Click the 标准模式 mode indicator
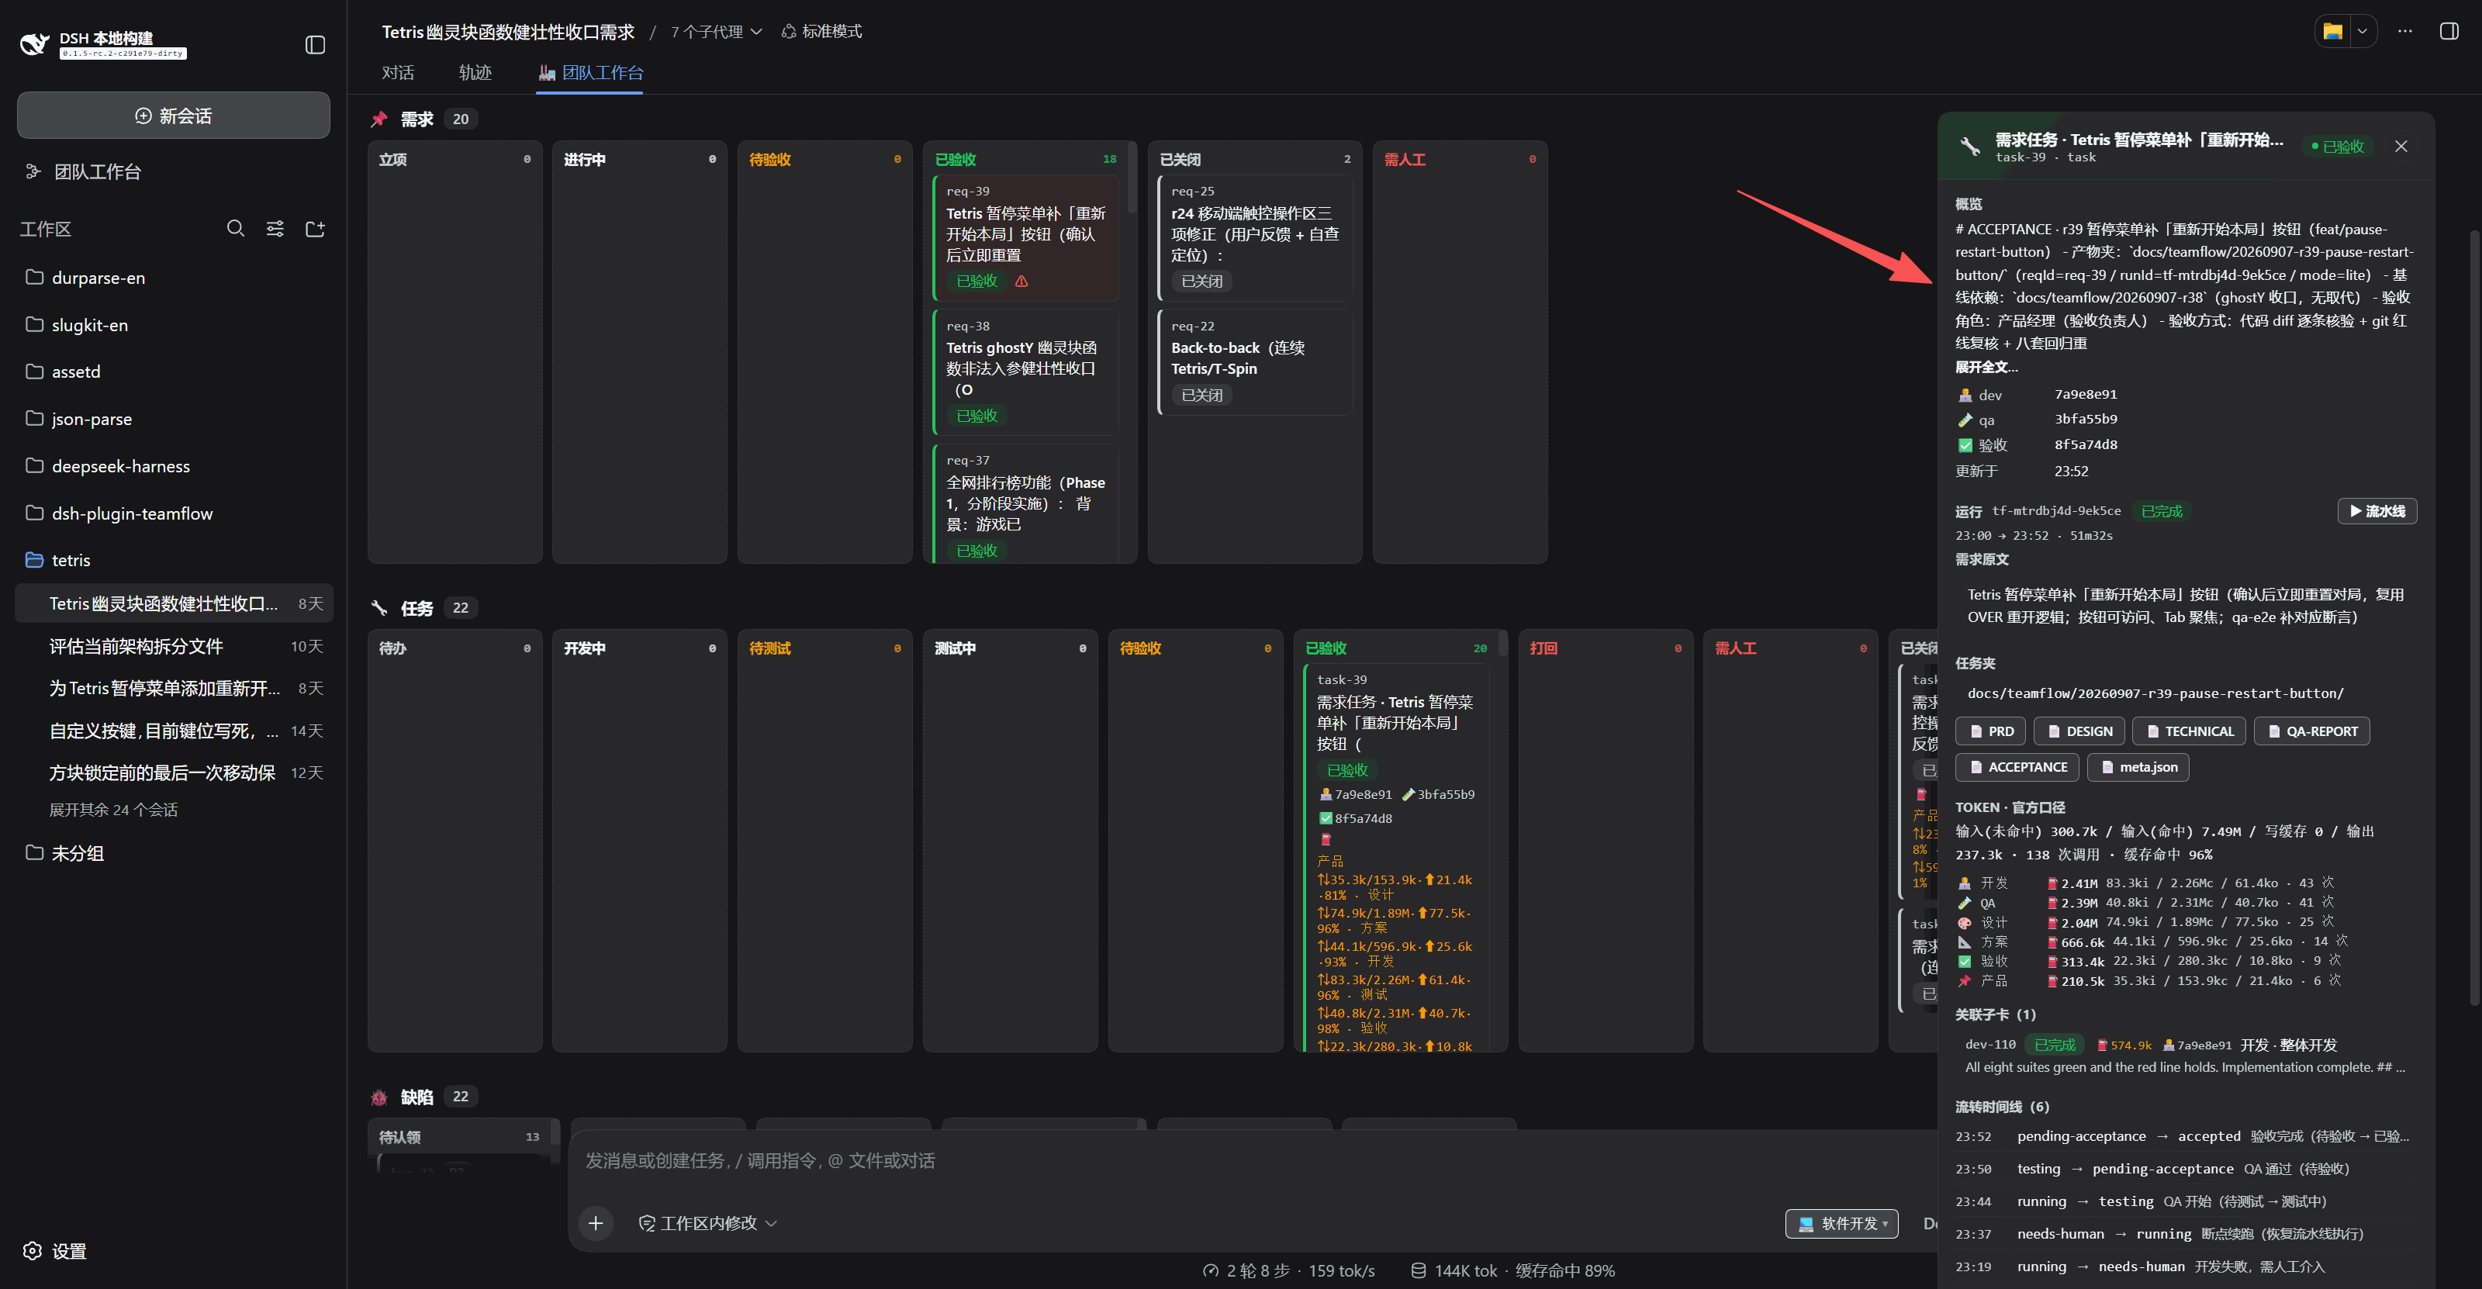 point(821,32)
